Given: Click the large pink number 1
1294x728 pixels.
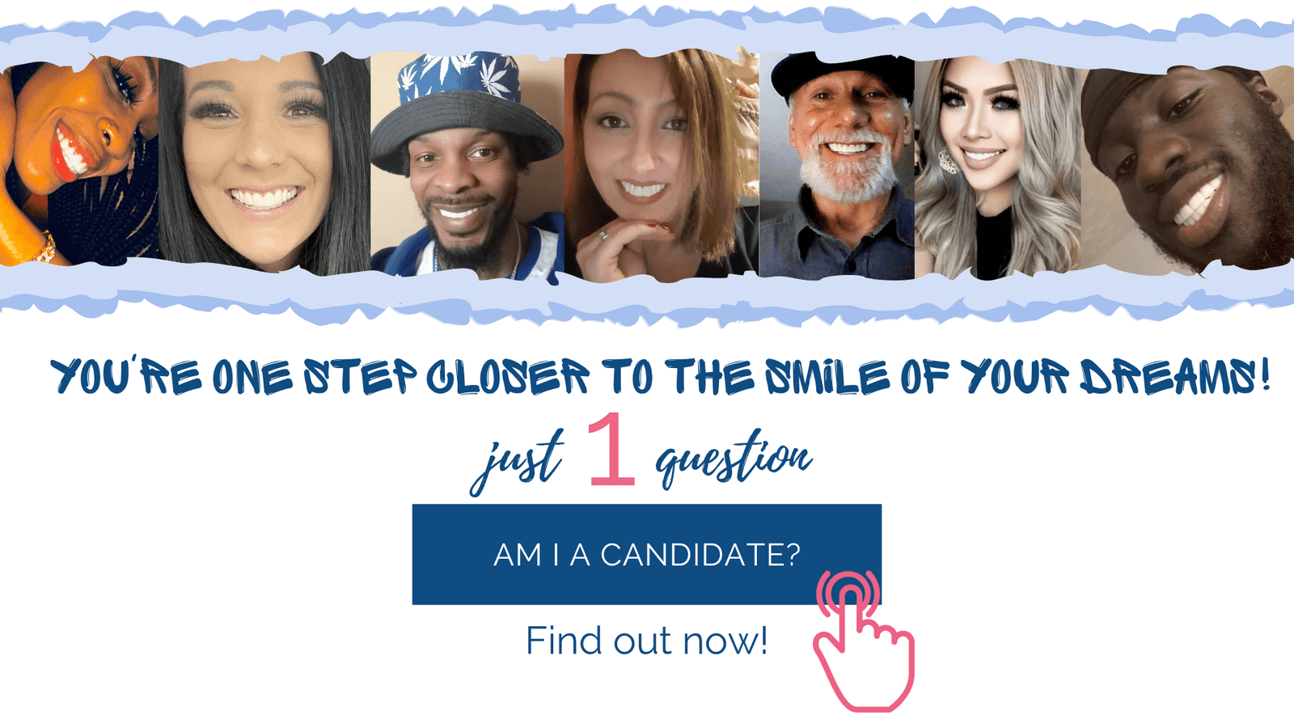Looking at the screenshot, I should click(x=611, y=449).
